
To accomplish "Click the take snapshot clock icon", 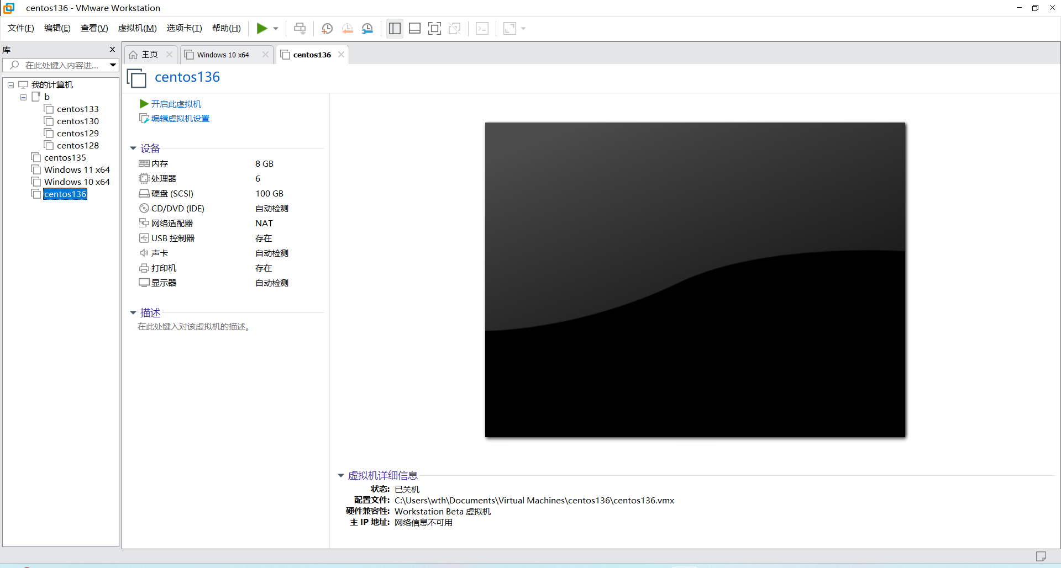I will [x=327, y=28].
